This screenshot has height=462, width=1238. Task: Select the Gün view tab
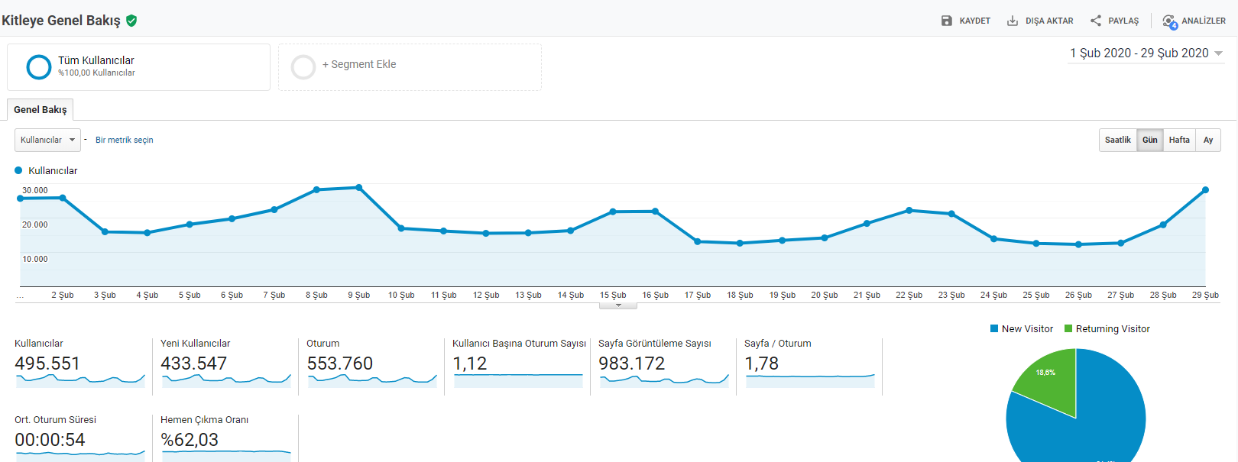(1150, 140)
